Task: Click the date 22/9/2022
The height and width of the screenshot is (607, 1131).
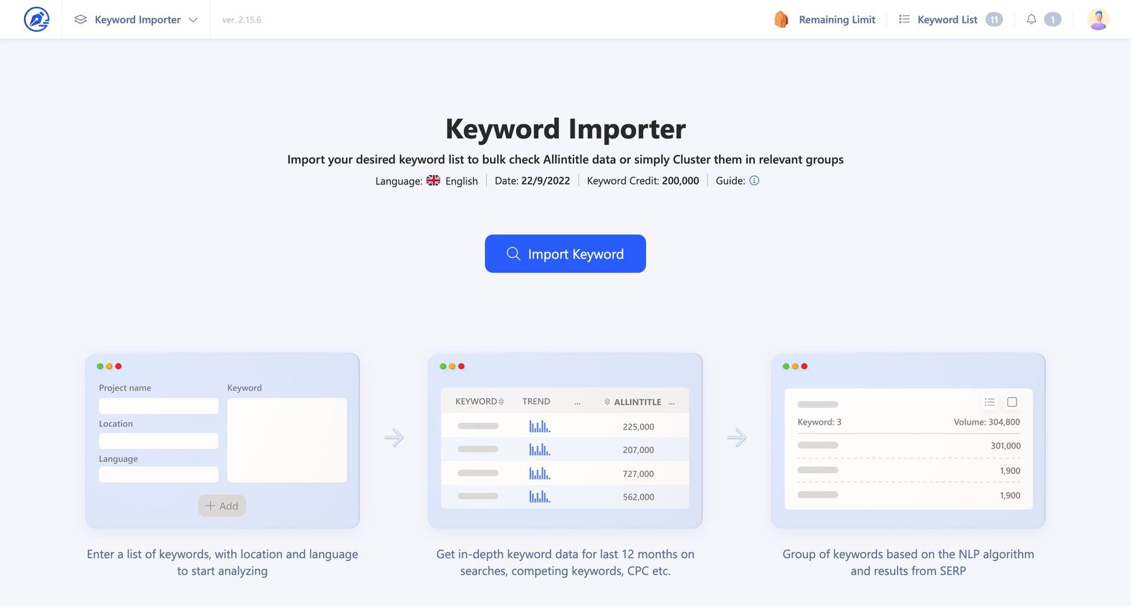Action: [546, 181]
